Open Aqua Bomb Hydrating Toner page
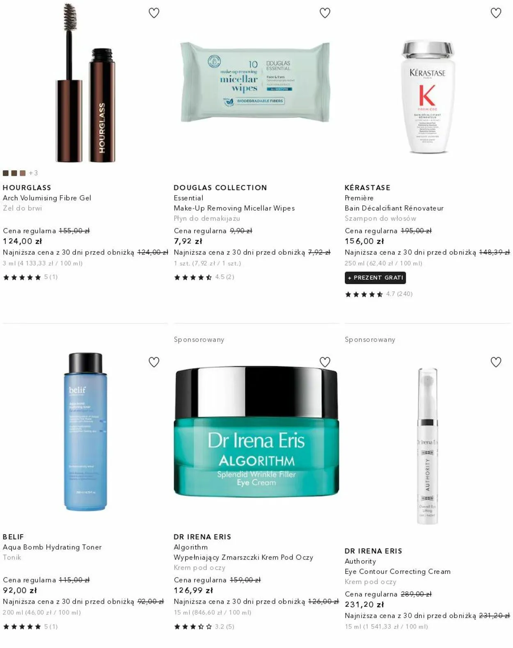Screen dimensions: 513x648 [52, 547]
